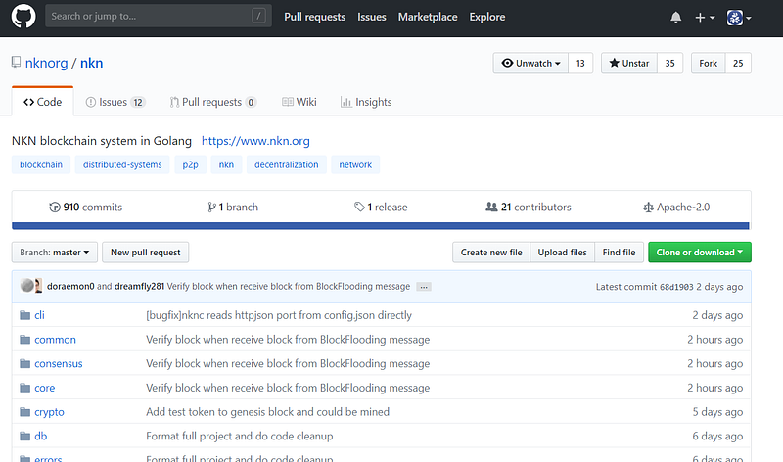Click the New pull request button
783x462 pixels.
[146, 253]
